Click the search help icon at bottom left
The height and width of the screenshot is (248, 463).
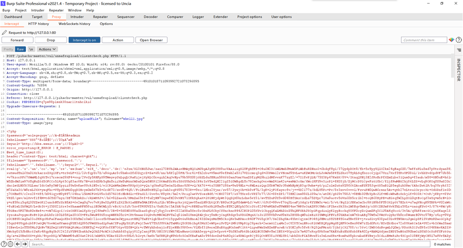coord(3,244)
